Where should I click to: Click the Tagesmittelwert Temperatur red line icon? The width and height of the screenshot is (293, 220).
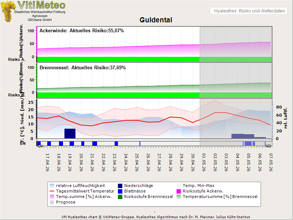[52, 191]
